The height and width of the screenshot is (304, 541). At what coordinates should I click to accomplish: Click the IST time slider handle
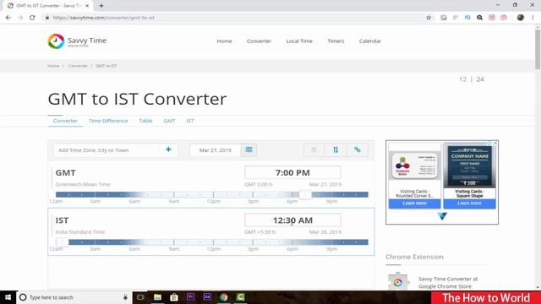(62, 242)
